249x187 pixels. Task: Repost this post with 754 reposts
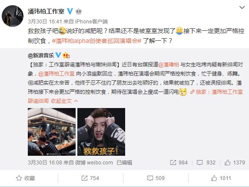(x=90, y=178)
